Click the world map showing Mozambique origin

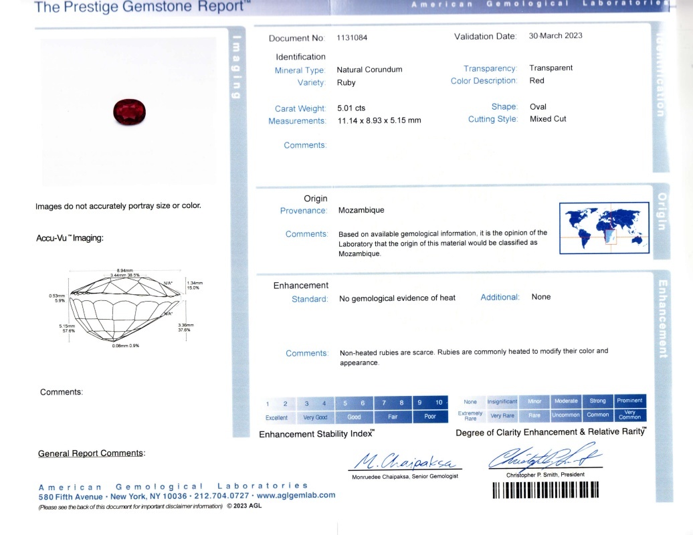pyautogui.click(x=604, y=227)
